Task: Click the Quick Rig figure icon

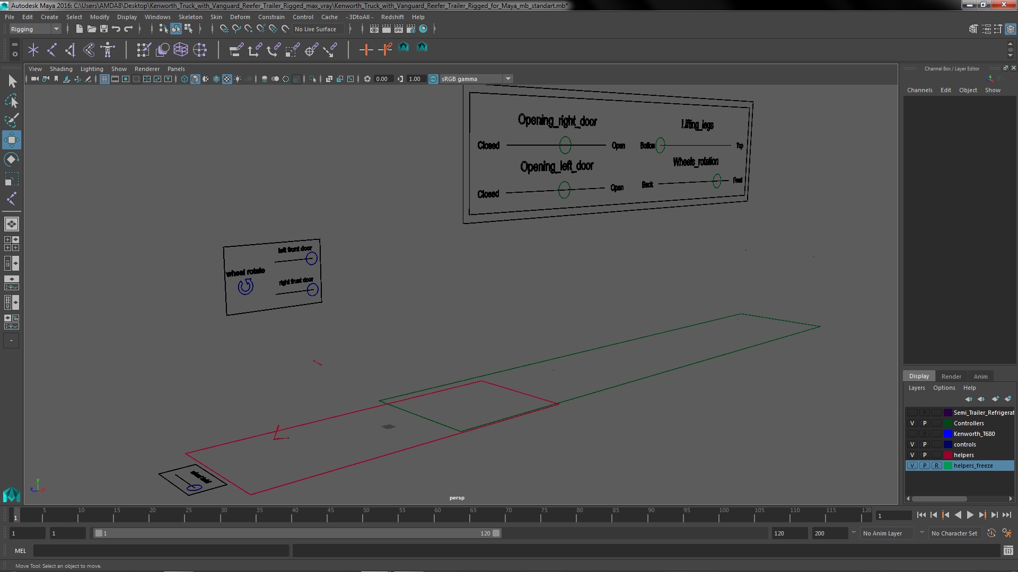Action: [108, 50]
